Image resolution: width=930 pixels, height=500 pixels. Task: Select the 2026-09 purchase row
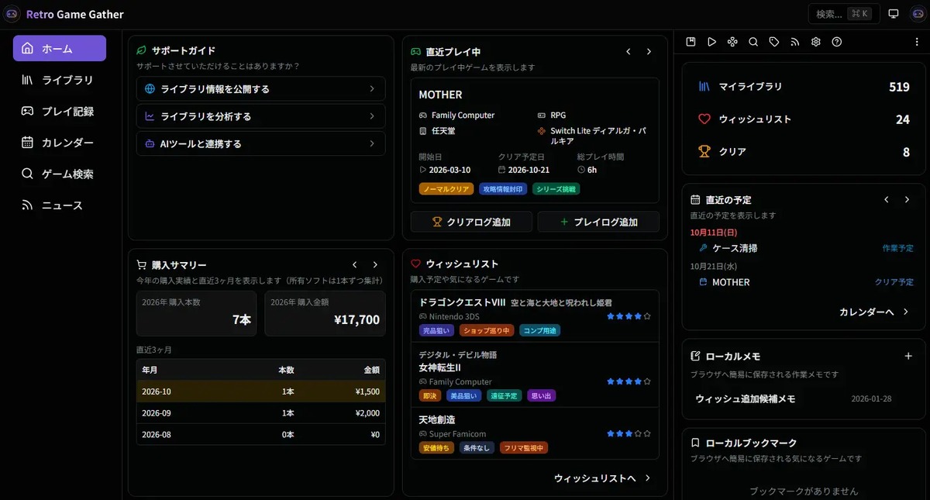(x=260, y=413)
